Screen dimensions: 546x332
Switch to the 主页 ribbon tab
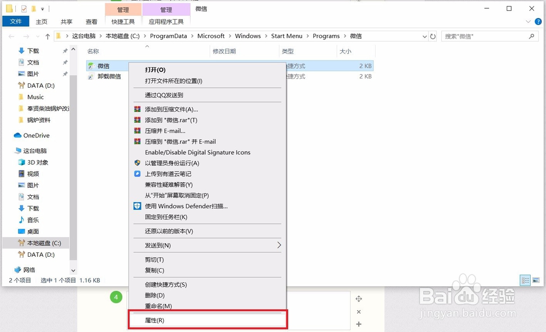[x=41, y=22]
